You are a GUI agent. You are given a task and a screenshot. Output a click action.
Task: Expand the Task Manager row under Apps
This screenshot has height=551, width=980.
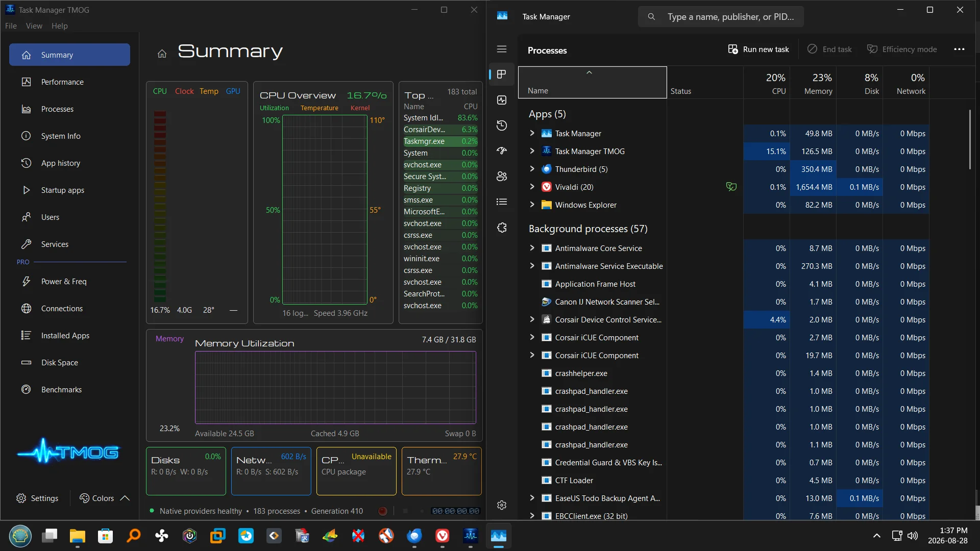pos(532,133)
